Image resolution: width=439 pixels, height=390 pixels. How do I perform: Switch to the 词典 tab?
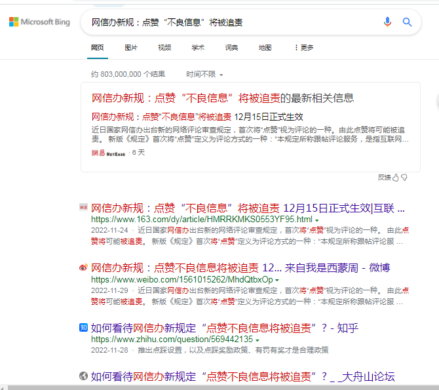pos(231,48)
